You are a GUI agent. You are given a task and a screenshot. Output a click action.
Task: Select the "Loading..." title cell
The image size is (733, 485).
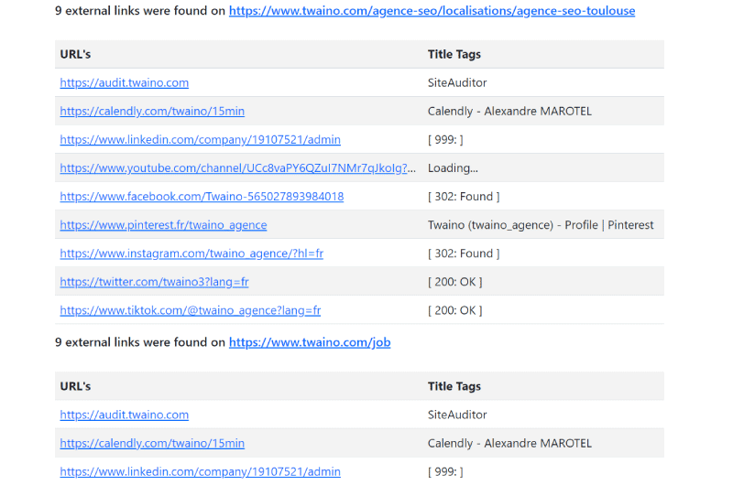pos(453,168)
